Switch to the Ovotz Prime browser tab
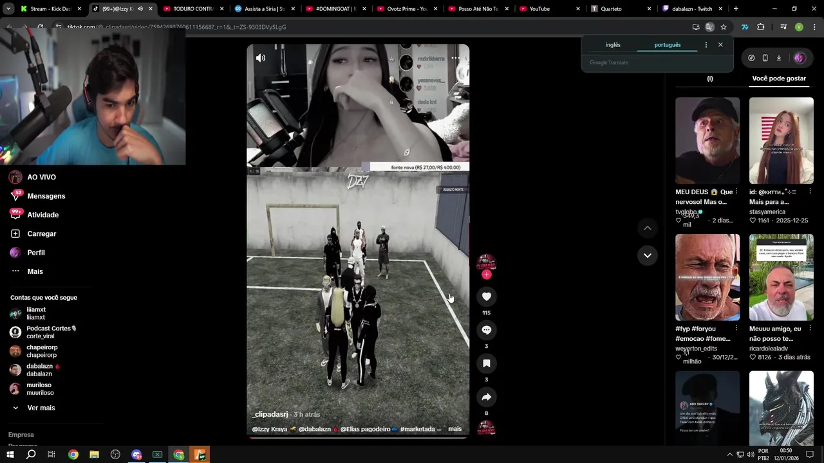Image resolution: width=824 pixels, height=463 pixels. click(x=407, y=9)
